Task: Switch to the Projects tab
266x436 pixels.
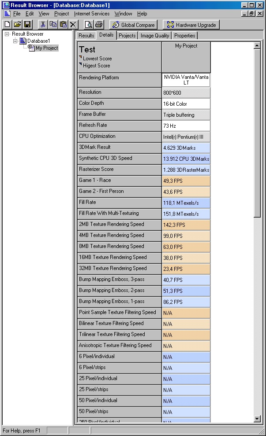Action: [127, 36]
